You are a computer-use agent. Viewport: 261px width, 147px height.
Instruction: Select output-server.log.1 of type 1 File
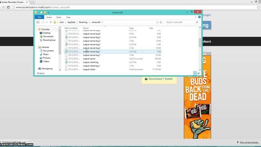pos(113,55)
